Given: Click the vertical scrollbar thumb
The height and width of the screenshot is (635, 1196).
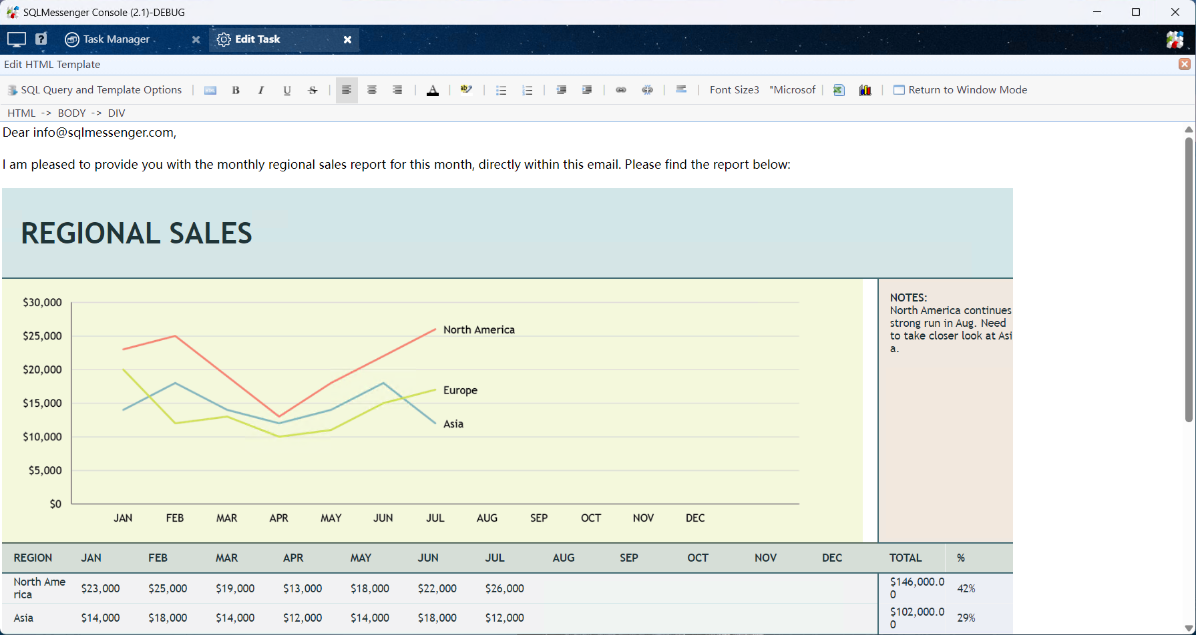Looking at the screenshot, I should (1189, 280).
